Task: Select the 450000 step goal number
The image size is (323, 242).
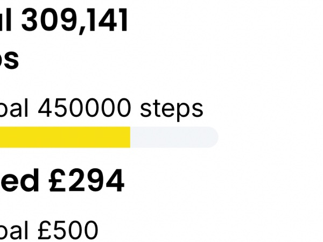Action: tap(84, 109)
